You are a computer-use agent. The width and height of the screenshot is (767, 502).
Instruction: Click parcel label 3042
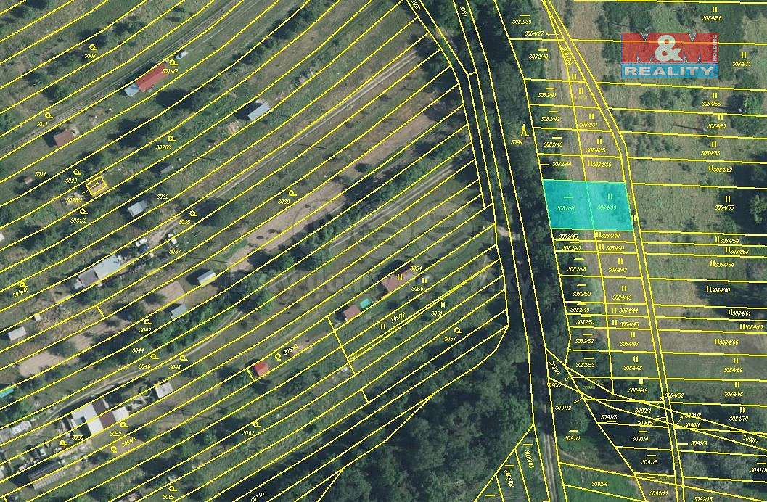tap(145, 330)
